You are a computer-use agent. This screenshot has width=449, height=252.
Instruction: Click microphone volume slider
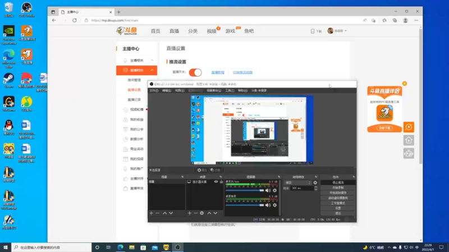click(x=245, y=190)
